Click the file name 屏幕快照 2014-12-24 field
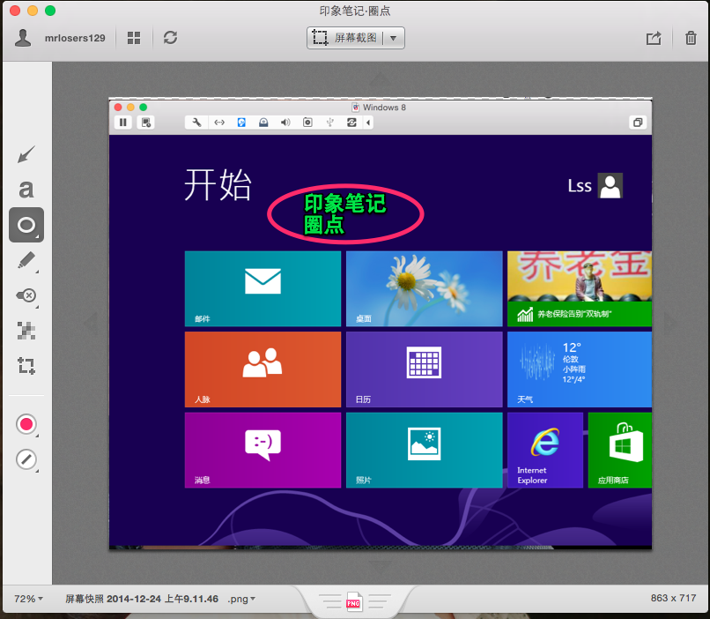This screenshot has width=710, height=619. (142, 599)
